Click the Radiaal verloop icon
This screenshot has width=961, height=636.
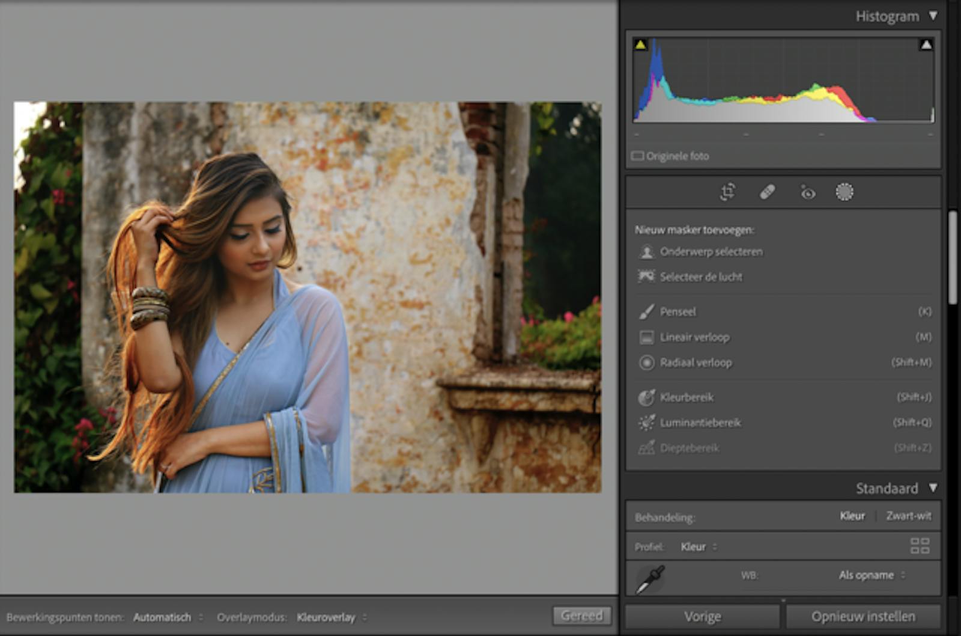point(647,362)
